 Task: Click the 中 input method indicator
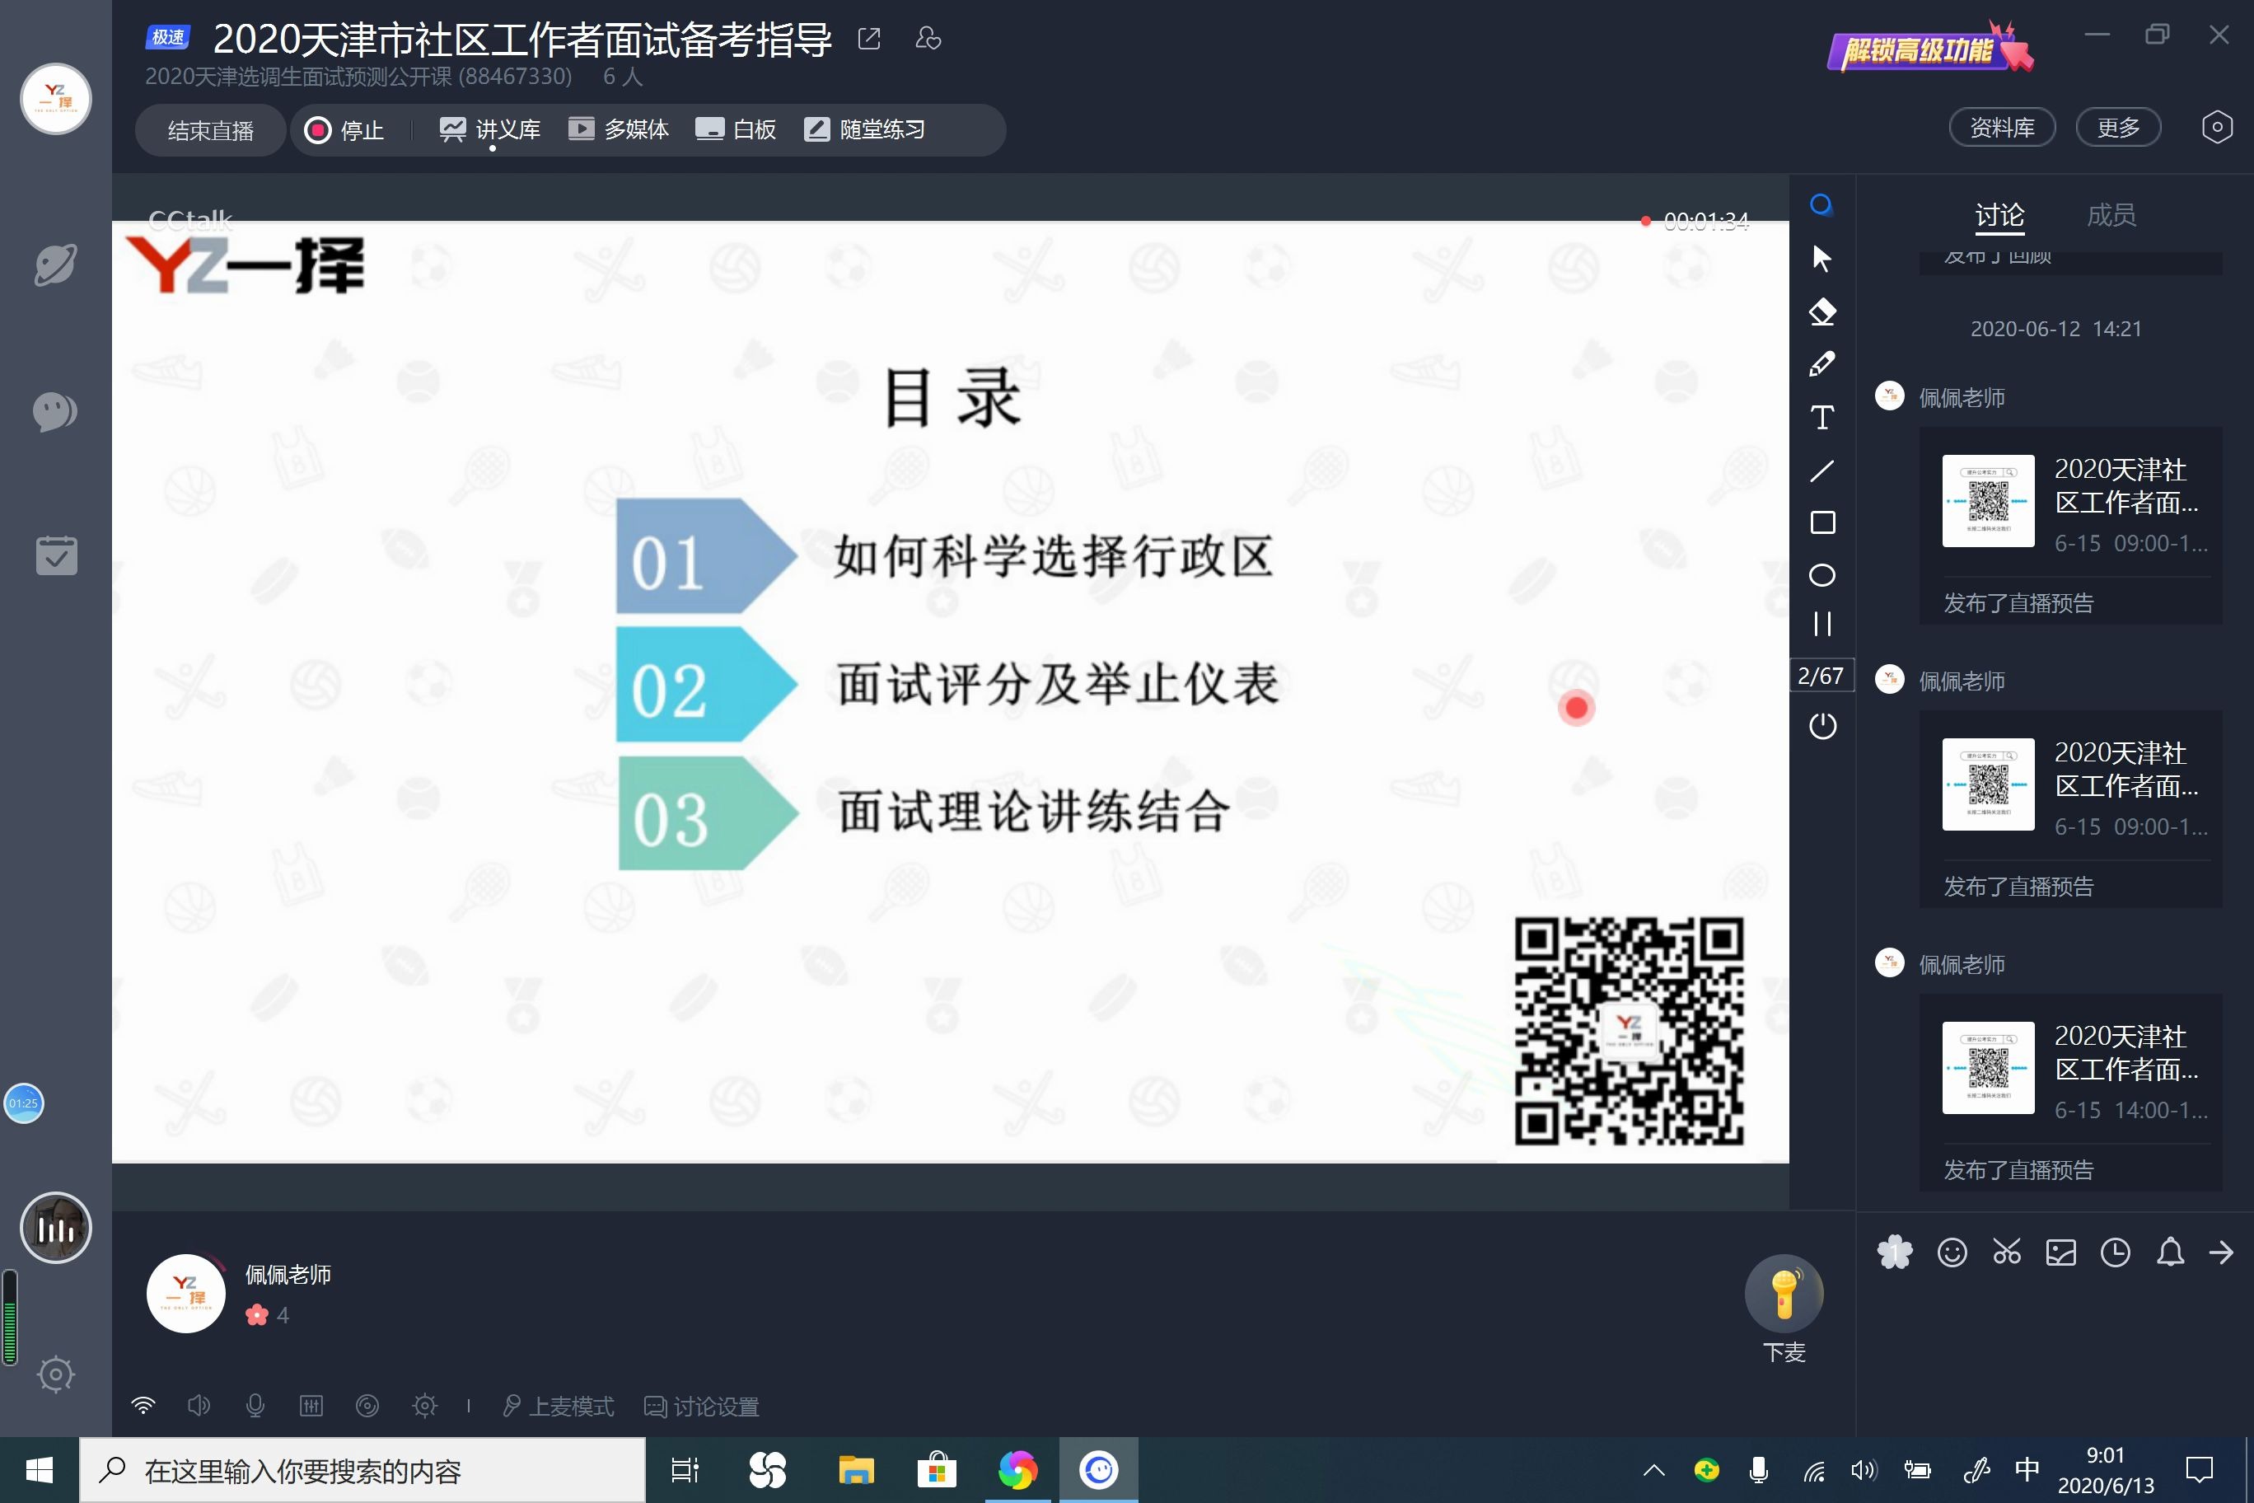[x=2027, y=1469]
